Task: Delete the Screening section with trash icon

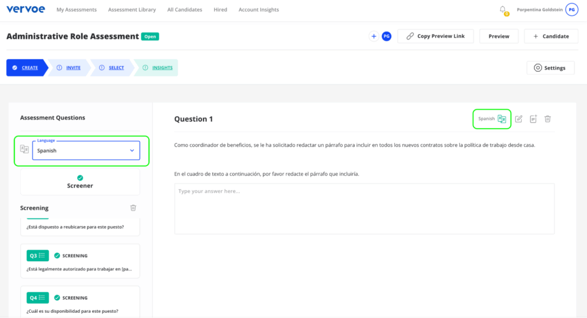Action: pyautogui.click(x=133, y=208)
